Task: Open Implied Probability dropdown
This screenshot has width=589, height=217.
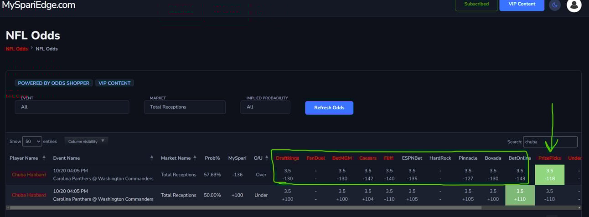Action: coord(265,107)
